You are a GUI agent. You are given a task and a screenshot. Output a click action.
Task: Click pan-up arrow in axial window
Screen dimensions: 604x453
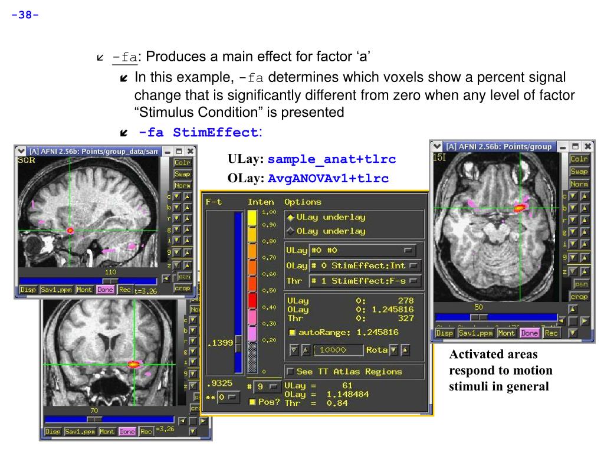(x=573, y=309)
